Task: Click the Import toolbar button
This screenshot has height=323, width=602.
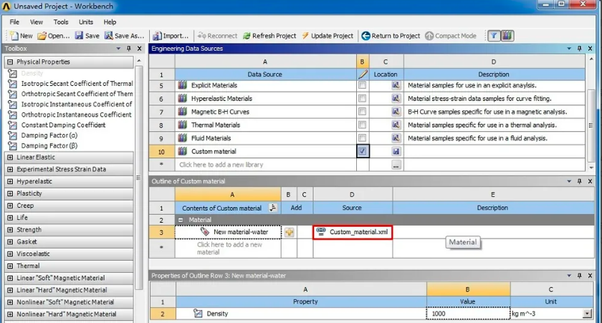Action: coord(171,36)
